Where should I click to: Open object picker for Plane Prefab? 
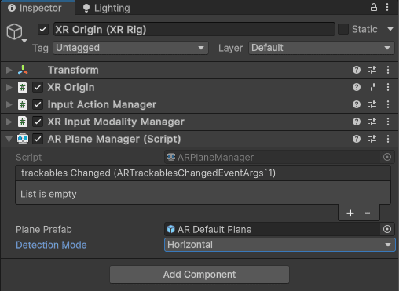[x=387, y=229]
